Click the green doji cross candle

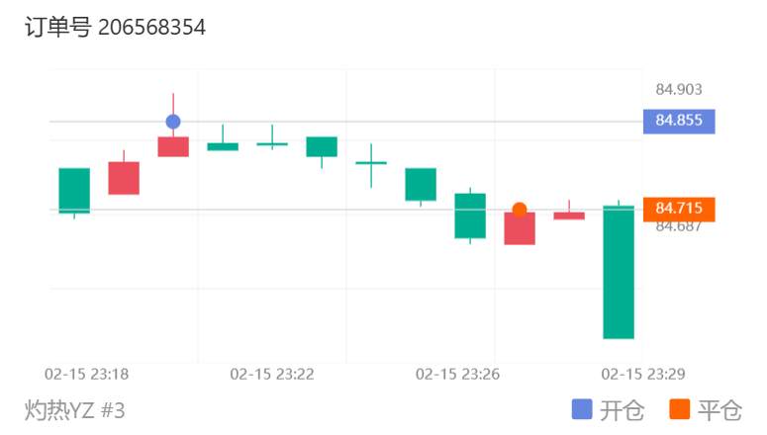pyautogui.click(x=371, y=163)
